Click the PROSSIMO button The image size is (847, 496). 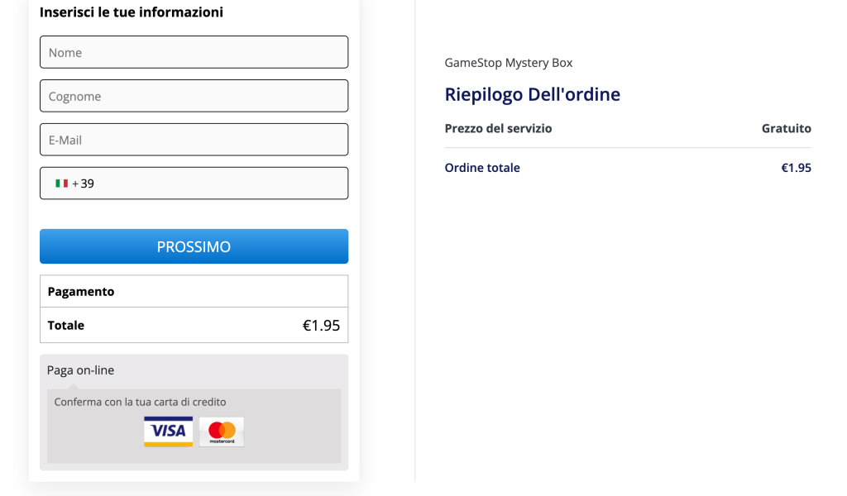(x=194, y=246)
